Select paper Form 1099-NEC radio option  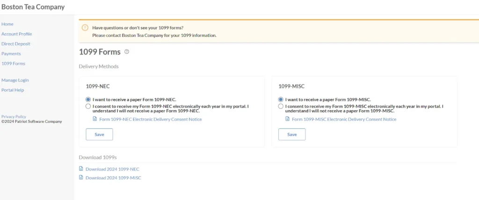88,100
